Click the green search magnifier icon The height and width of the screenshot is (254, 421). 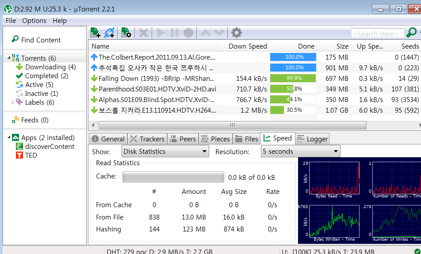tap(411, 33)
